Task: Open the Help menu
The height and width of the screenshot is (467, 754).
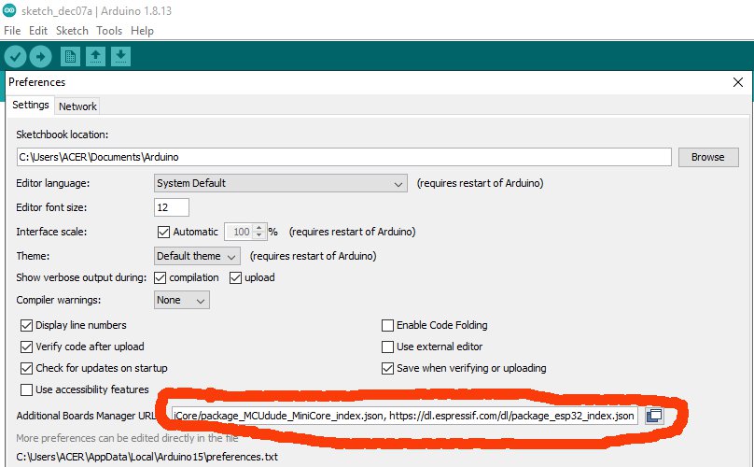Action: [143, 31]
